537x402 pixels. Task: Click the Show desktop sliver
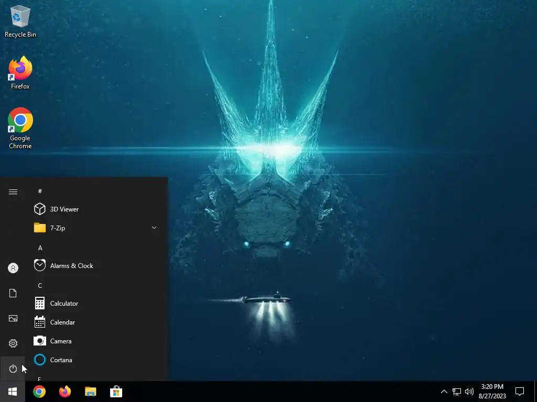(535, 392)
